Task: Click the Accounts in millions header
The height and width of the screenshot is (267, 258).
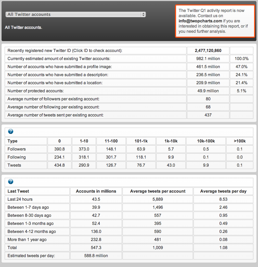Action: tap(96, 191)
